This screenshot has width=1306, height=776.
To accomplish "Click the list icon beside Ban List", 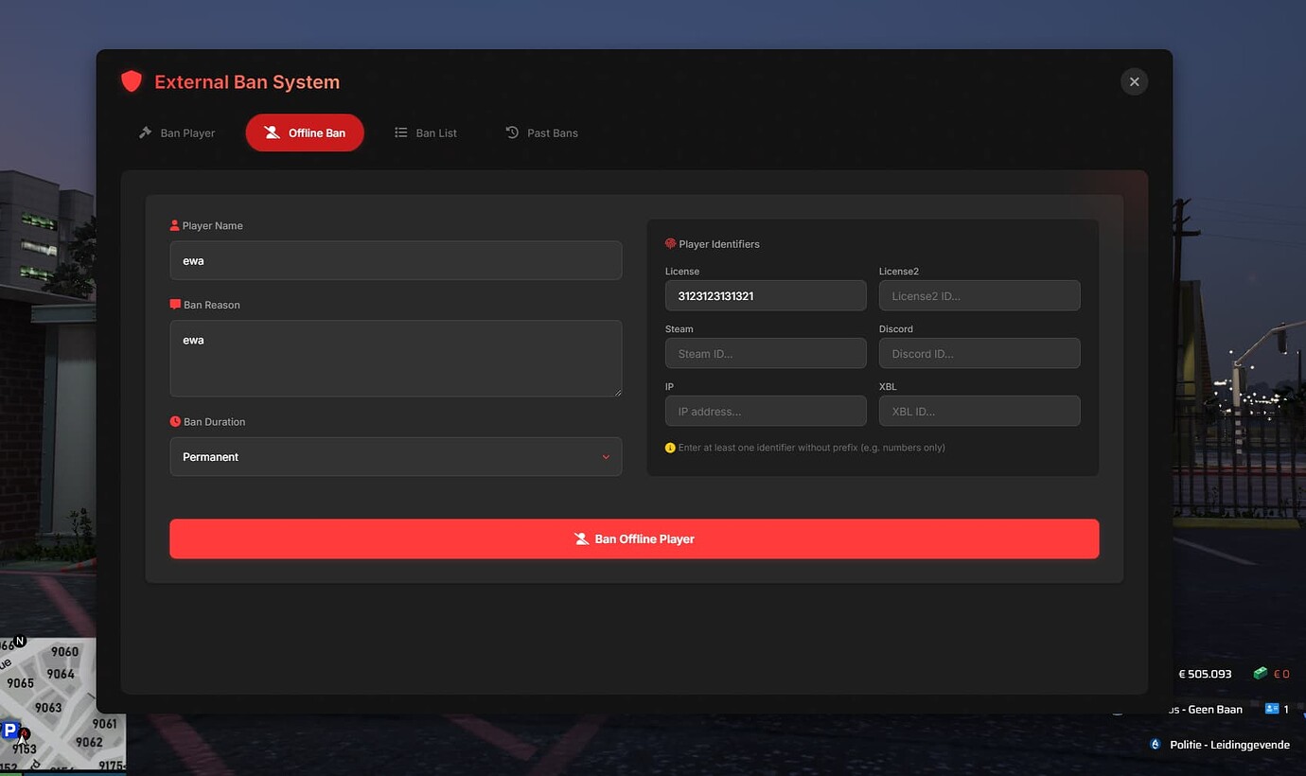I will 400,132.
